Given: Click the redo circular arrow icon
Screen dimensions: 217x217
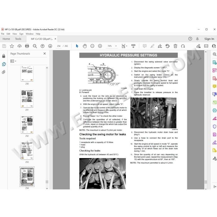Looking at the screenshot, I should click(x=183, y=46).
